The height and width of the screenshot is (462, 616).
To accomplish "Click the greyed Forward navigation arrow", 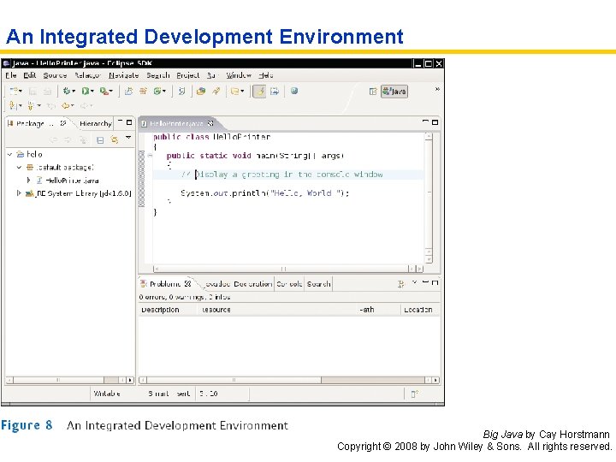I will coord(84,105).
